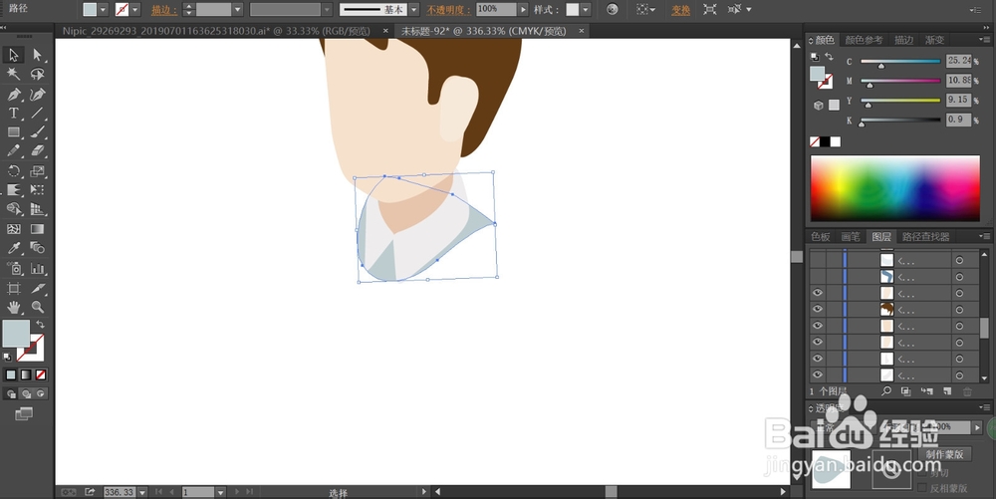This screenshot has width=996, height=499.
Task: Select the Eyedropper tool
Action: (x=13, y=248)
